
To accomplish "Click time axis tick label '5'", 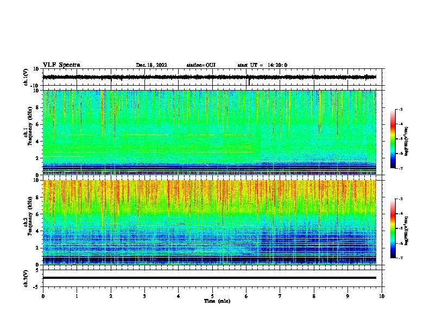I will coord(212,296).
